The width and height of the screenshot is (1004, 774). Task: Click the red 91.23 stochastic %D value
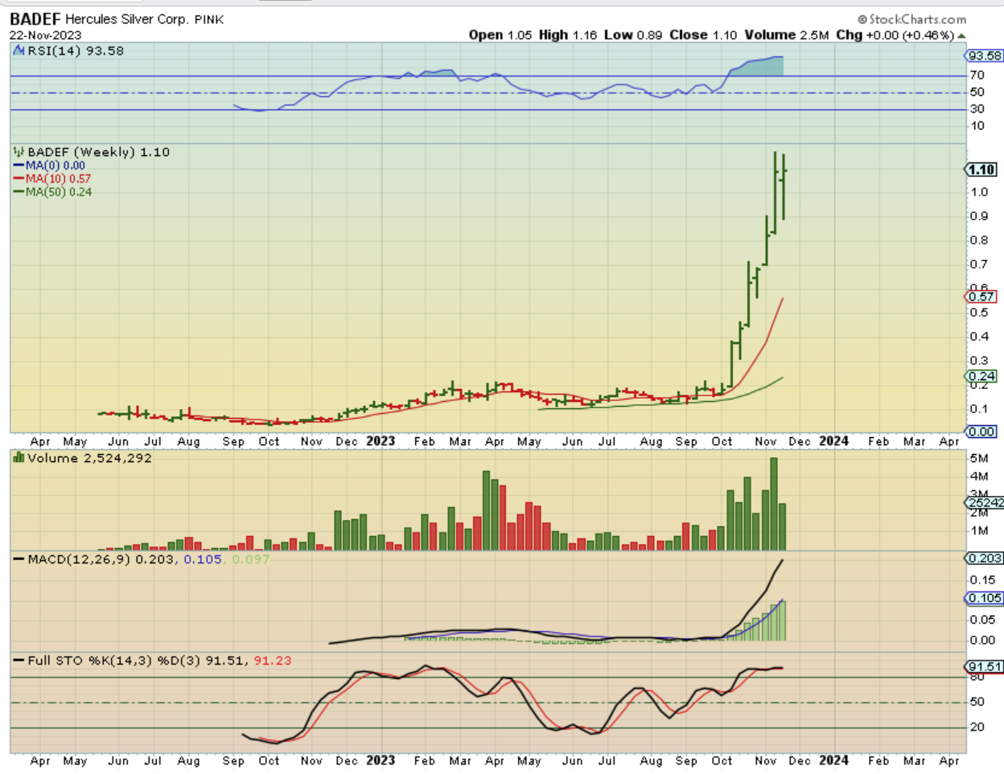click(273, 661)
